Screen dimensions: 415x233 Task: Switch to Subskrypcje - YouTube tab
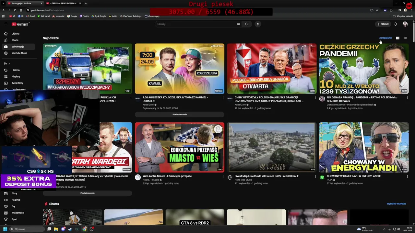click(x=25, y=3)
